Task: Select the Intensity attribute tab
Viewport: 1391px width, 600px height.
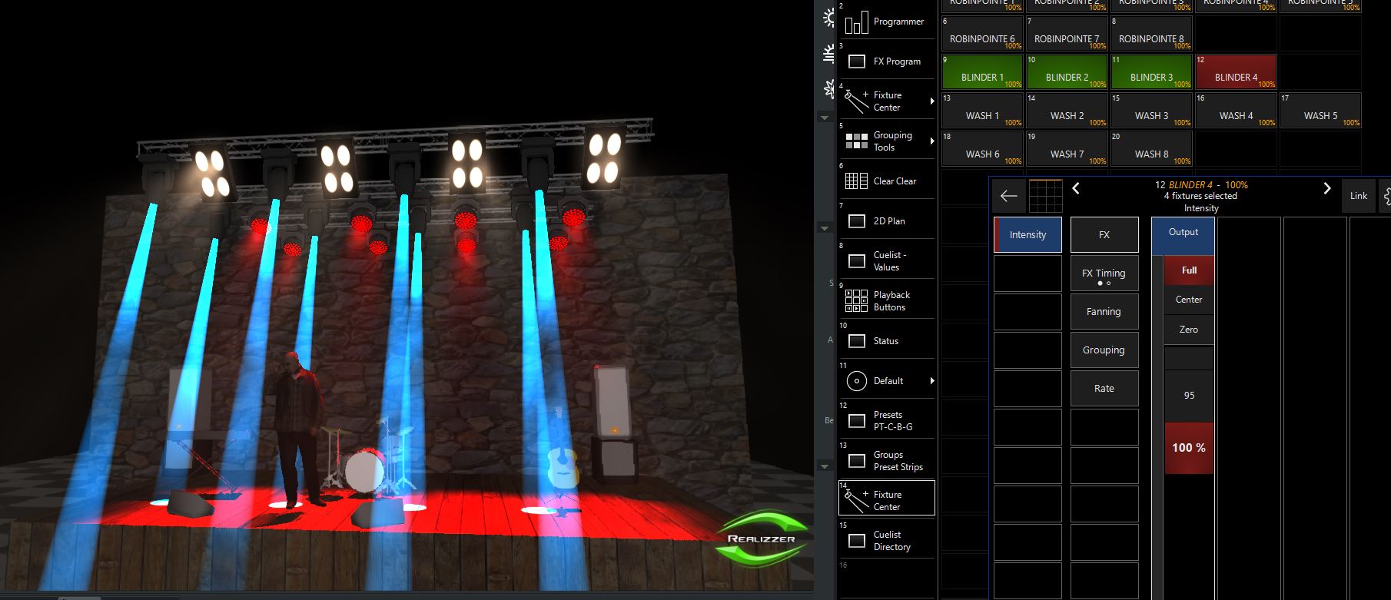Action: pyautogui.click(x=1027, y=235)
